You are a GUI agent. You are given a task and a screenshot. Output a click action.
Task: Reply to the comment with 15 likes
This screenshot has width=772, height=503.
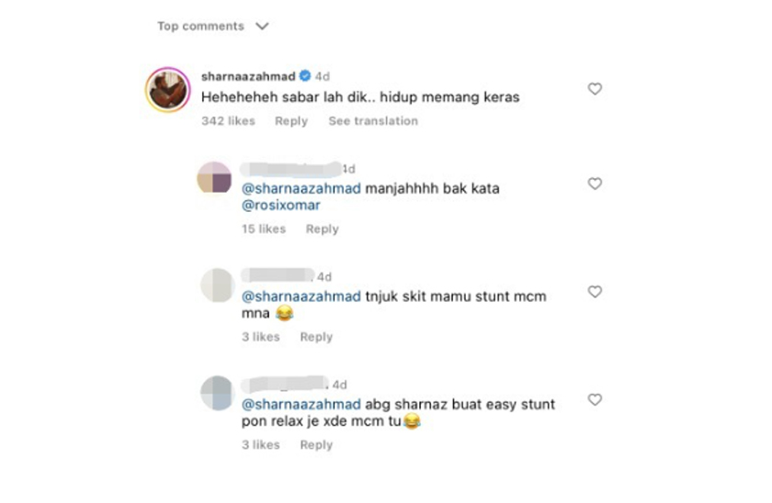tap(322, 229)
